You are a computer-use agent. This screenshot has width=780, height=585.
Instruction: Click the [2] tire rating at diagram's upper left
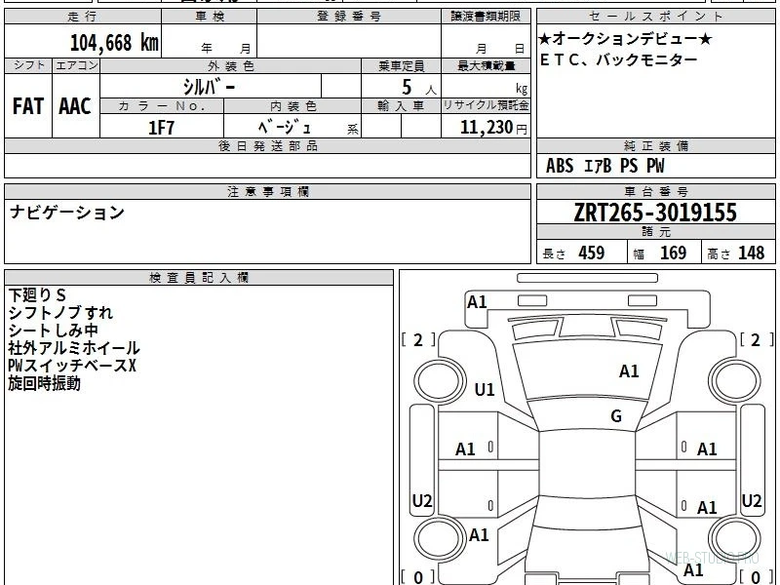pyautogui.click(x=418, y=340)
